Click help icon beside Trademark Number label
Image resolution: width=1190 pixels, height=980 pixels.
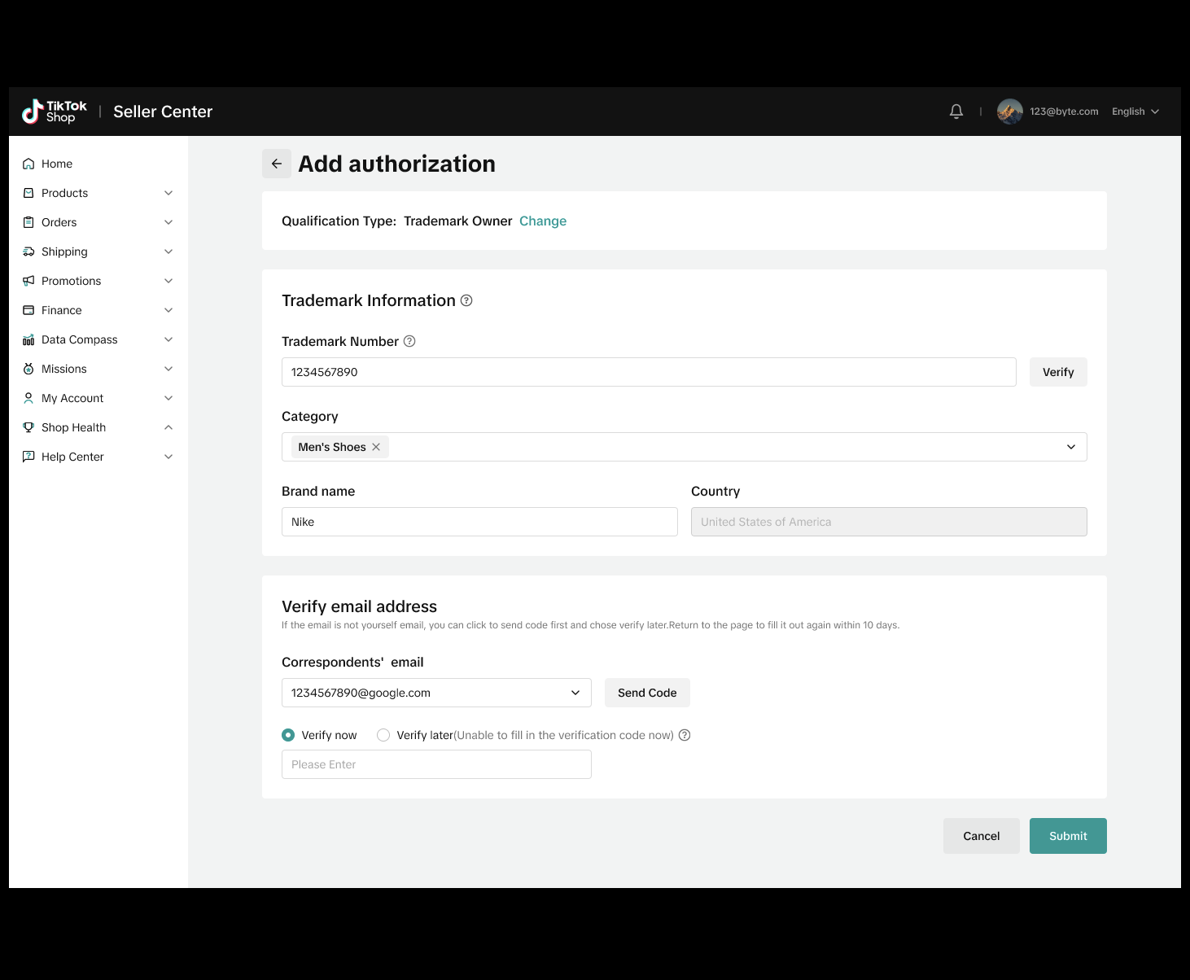(409, 341)
